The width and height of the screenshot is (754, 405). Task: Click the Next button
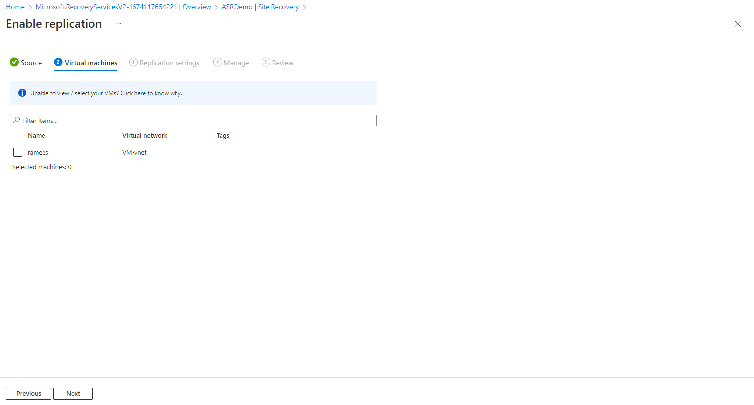[x=73, y=394]
